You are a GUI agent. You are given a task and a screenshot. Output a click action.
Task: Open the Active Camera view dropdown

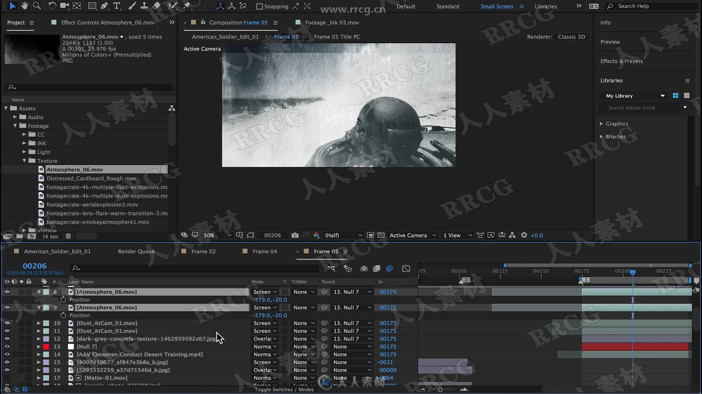tap(413, 235)
